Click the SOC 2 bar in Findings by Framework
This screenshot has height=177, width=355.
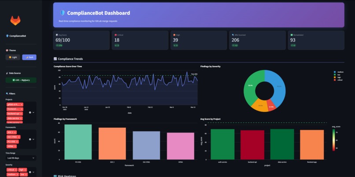pyautogui.click(x=112, y=144)
